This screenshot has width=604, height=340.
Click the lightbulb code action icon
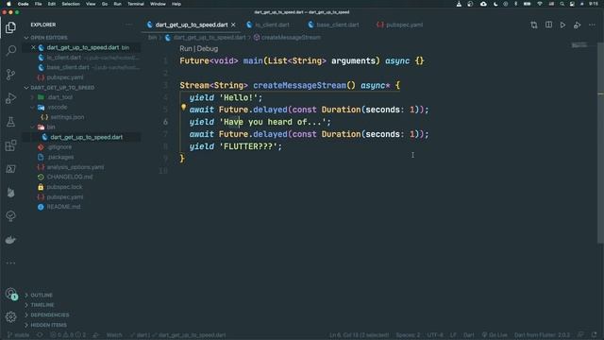click(x=183, y=108)
